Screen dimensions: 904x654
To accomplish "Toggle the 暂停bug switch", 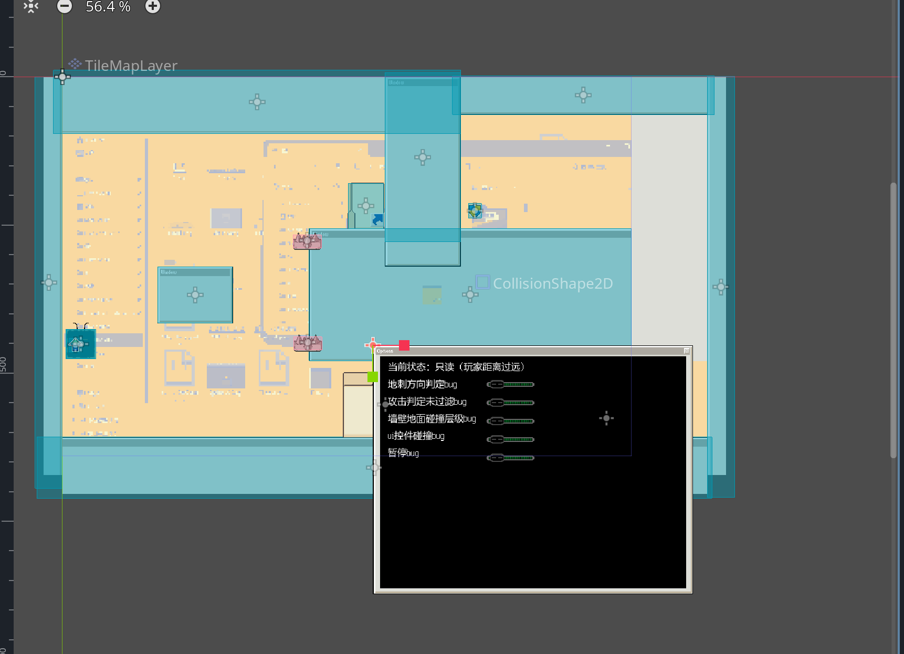I will tap(510, 458).
